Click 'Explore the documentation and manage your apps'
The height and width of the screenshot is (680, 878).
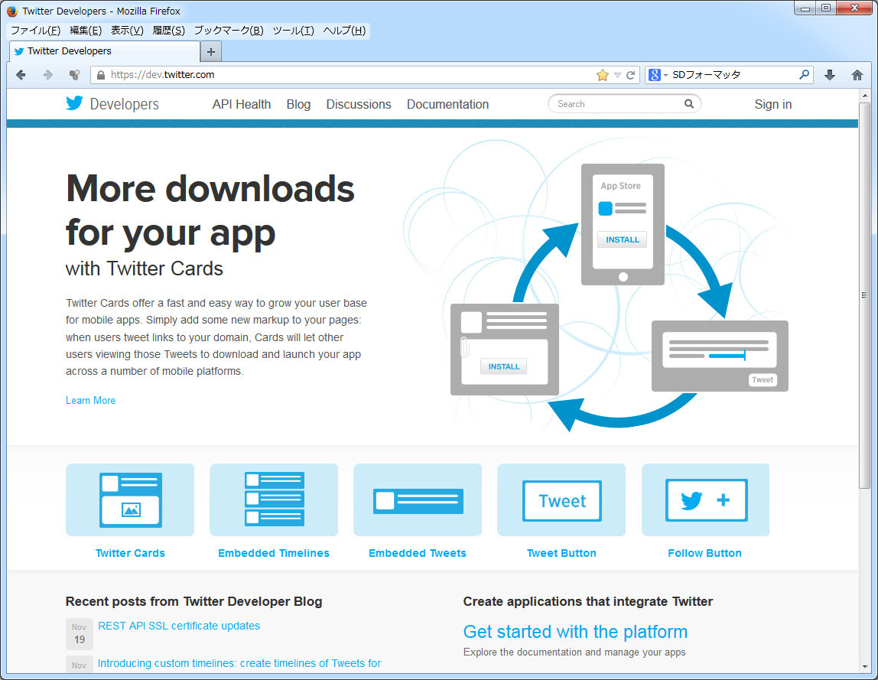[x=574, y=652]
